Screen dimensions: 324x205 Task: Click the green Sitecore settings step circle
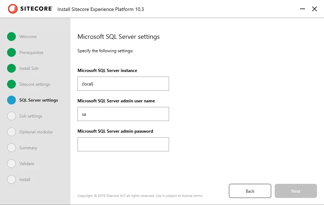pos(12,84)
